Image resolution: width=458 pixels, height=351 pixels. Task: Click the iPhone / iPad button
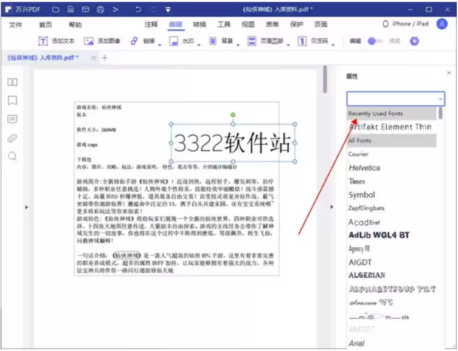405,24
